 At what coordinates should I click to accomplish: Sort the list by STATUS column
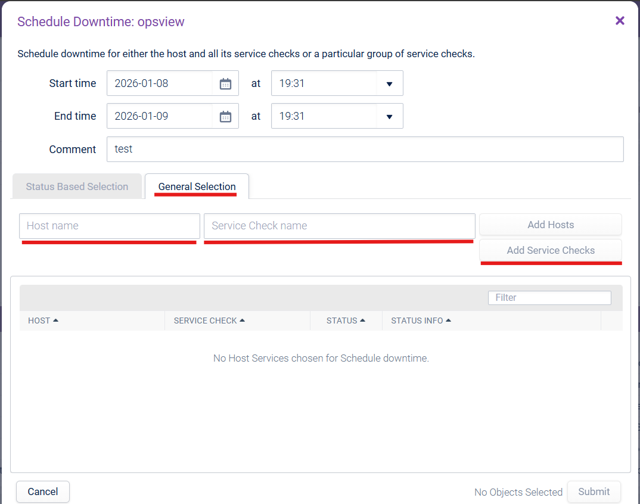pyautogui.click(x=346, y=321)
